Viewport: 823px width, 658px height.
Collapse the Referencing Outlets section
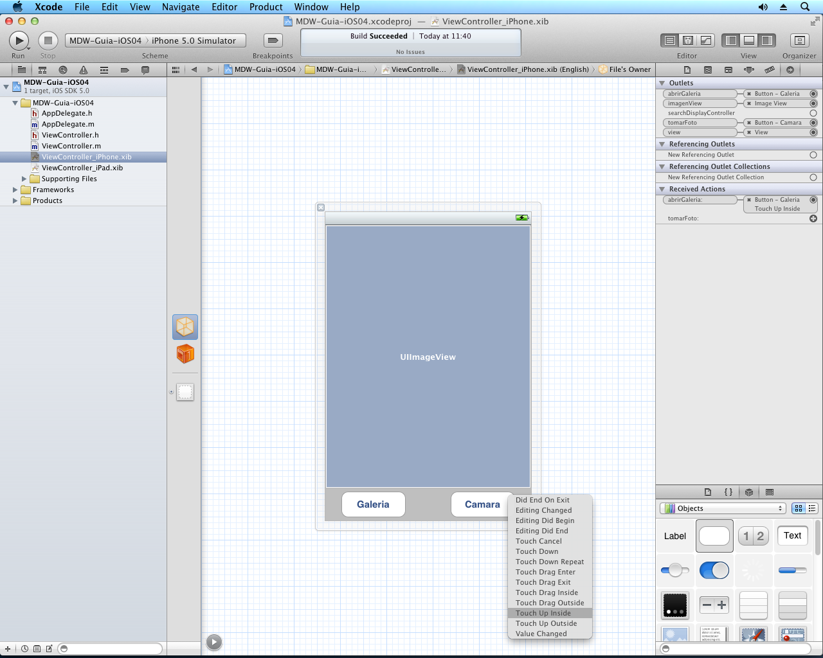click(x=662, y=144)
